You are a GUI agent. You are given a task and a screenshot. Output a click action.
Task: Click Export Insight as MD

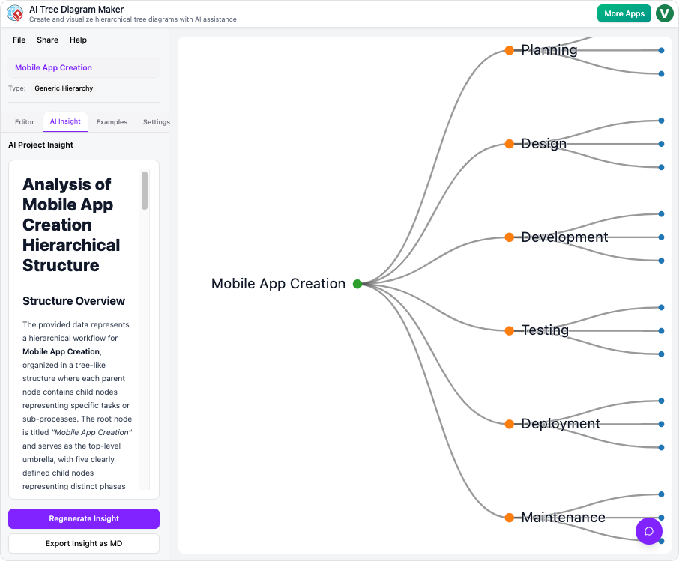tap(83, 544)
